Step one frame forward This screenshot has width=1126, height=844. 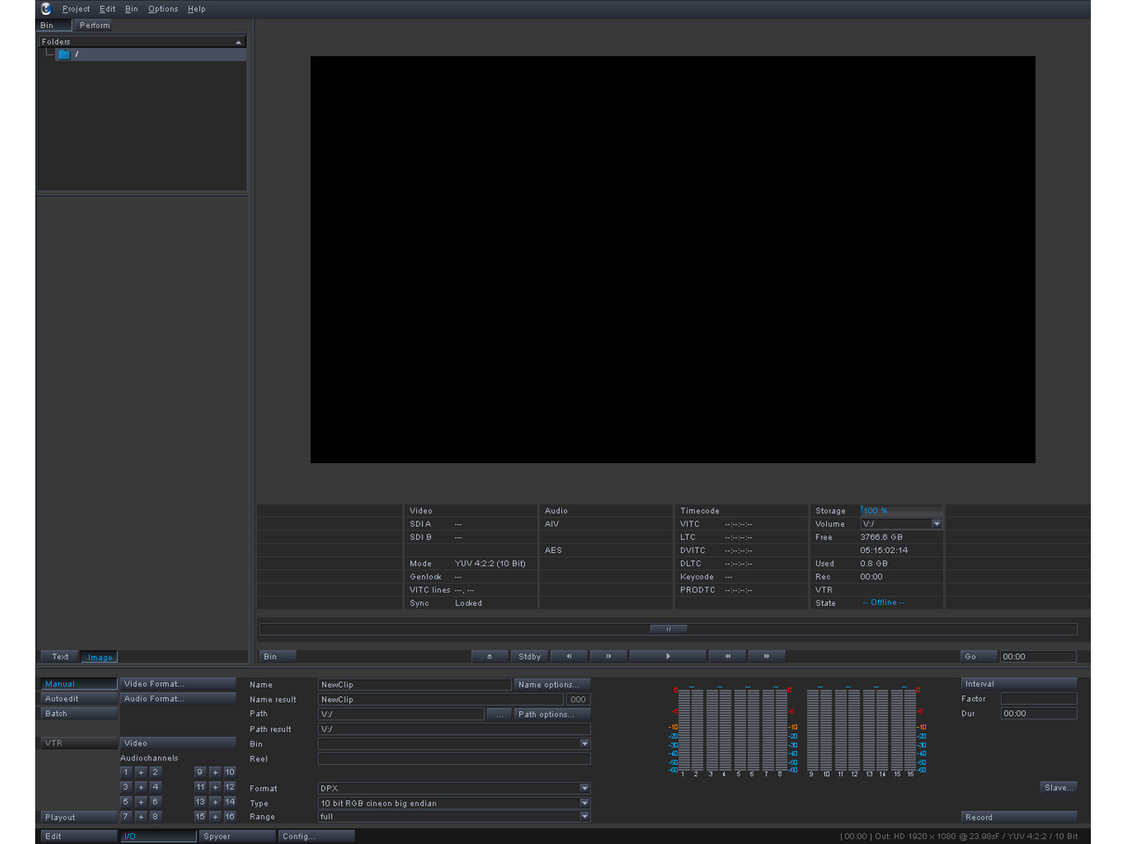[x=609, y=656]
